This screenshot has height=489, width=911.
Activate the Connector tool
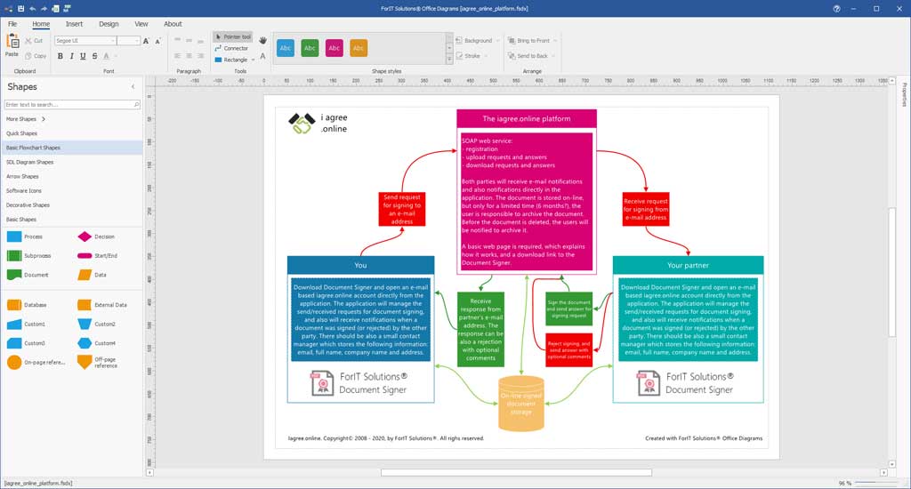233,48
